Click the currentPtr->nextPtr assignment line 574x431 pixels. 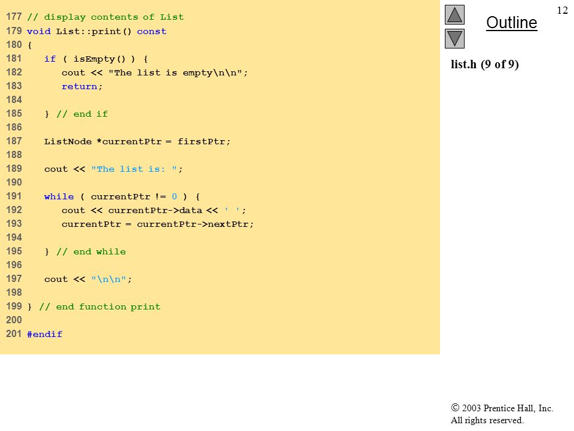click(157, 224)
